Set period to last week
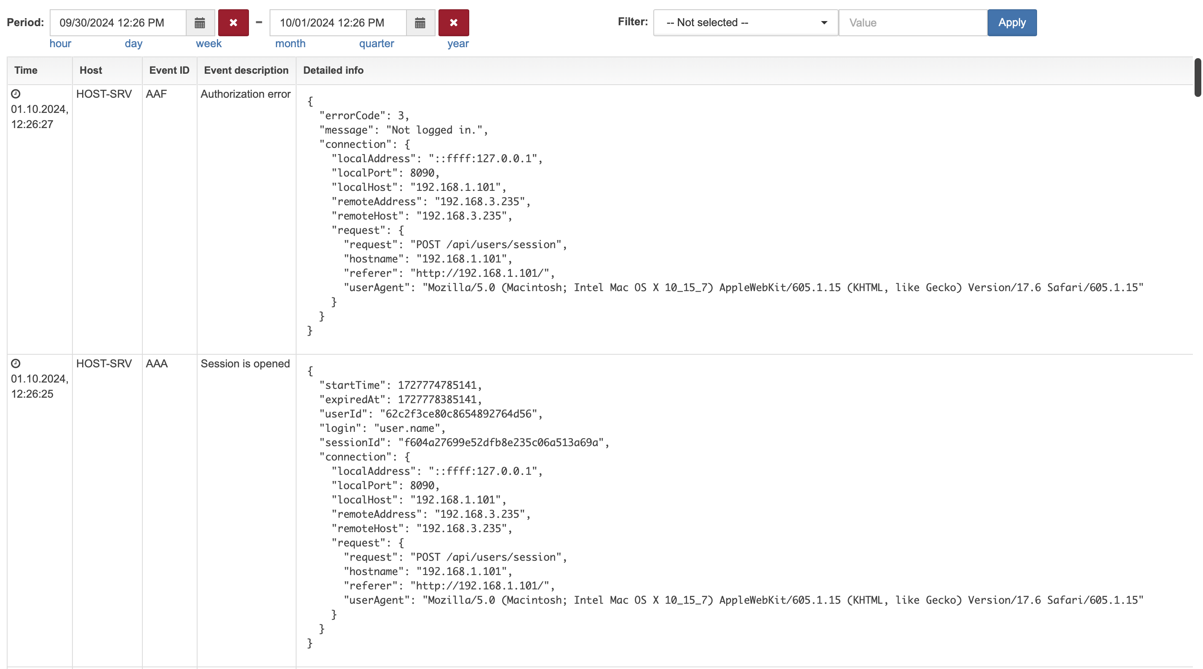Viewport: 1203px width, 669px height. pyautogui.click(x=209, y=43)
